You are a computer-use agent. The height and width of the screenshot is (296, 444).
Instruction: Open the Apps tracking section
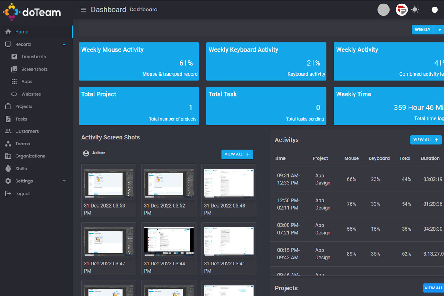tap(14, 82)
